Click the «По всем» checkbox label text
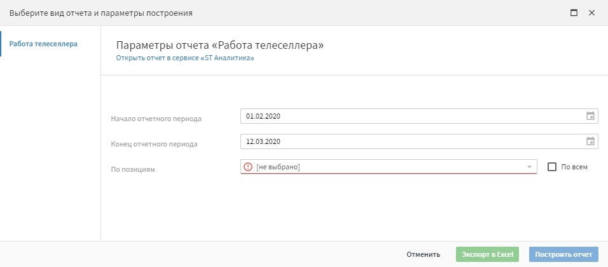608x267 pixels. (x=574, y=167)
